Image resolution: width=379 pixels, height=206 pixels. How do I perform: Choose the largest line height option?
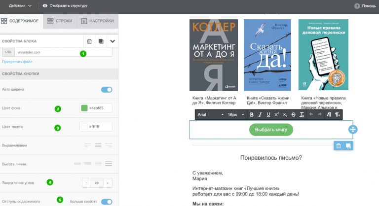109,164
